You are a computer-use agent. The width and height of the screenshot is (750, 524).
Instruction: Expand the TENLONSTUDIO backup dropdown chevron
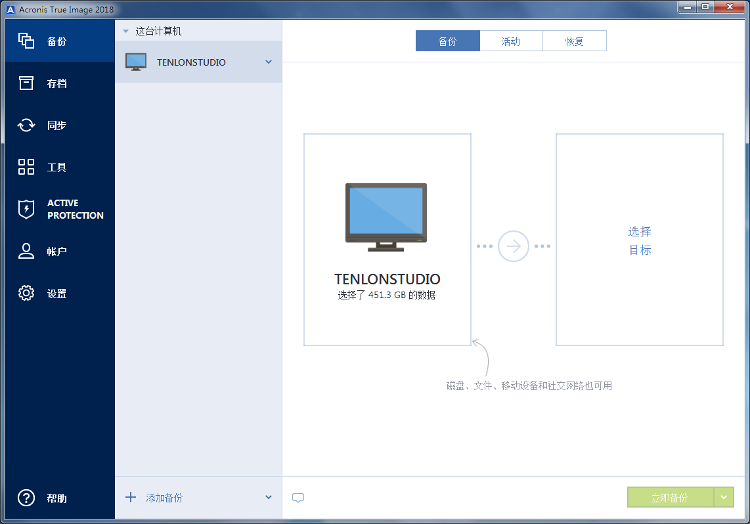[x=268, y=61]
